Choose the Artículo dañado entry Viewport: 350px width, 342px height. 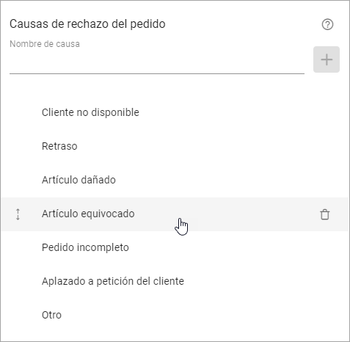click(79, 180)
